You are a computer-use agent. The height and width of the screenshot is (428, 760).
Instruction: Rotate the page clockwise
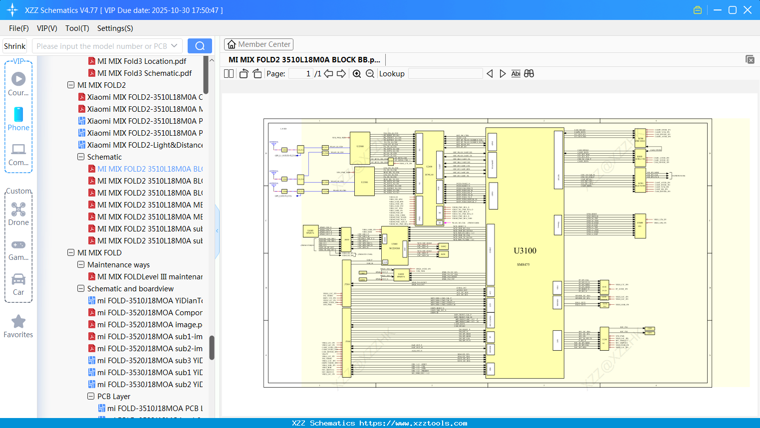[x=257, y=74]
